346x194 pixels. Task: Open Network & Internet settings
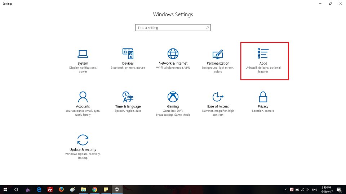click(x=173, y=59)
